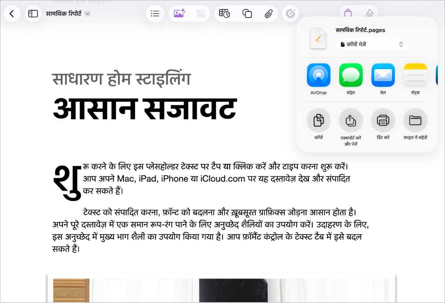The image size is (445, 303).
Task: Open the list bullet toolbar button
Action: click(155, 14)
